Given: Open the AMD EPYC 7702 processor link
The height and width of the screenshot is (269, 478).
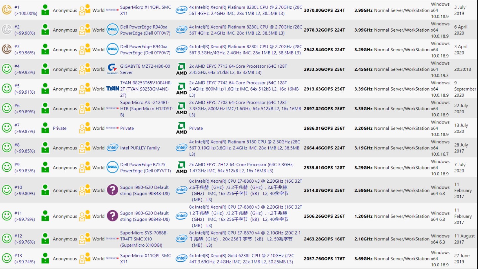Looking at the screenshot, I should [x=245, y=109].
